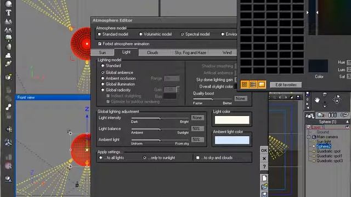
Task: Choose Global illumination lighting model
Action: (103, 84)
